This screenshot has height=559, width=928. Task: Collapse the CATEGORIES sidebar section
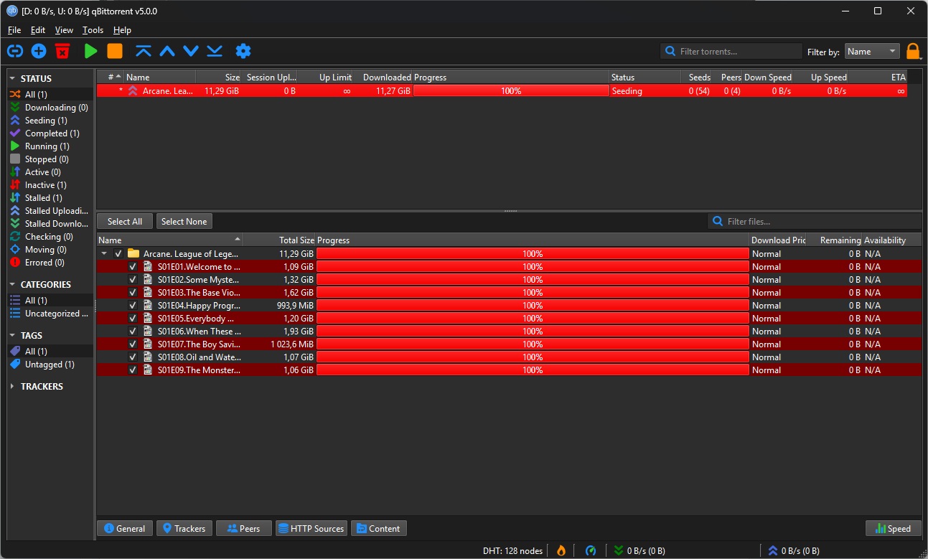coord(12,285)
